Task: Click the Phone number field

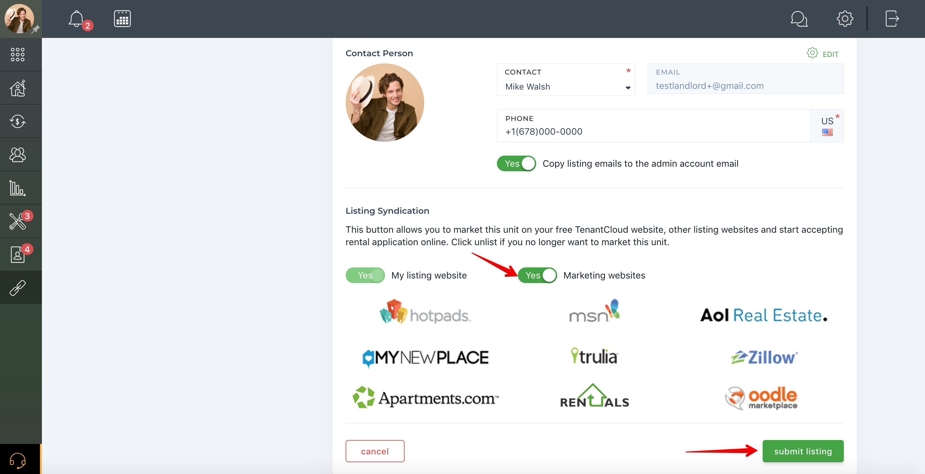Action: (x=654, y=126)
